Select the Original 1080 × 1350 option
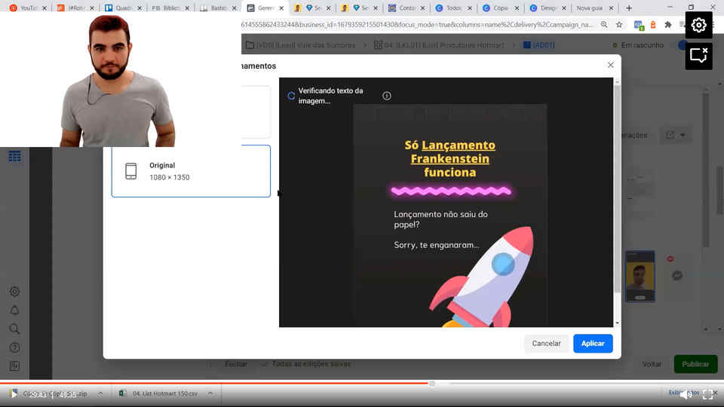This screenshot has height=407, width=724. tap(191, 171)
